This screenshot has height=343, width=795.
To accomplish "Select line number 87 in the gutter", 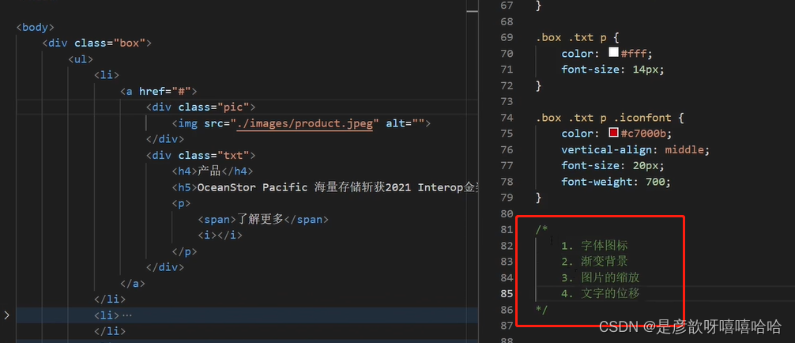I will coord(507,326).
